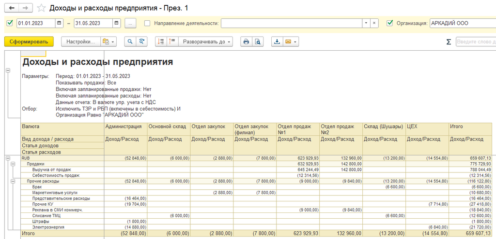This screenshot has width=496, height=239.
Task: Select the Администрация column header
Action: (125, 129)
